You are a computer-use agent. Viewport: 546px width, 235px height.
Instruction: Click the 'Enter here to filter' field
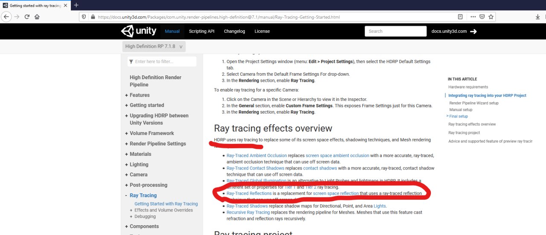pyautogui.click(x=162, y=61)
